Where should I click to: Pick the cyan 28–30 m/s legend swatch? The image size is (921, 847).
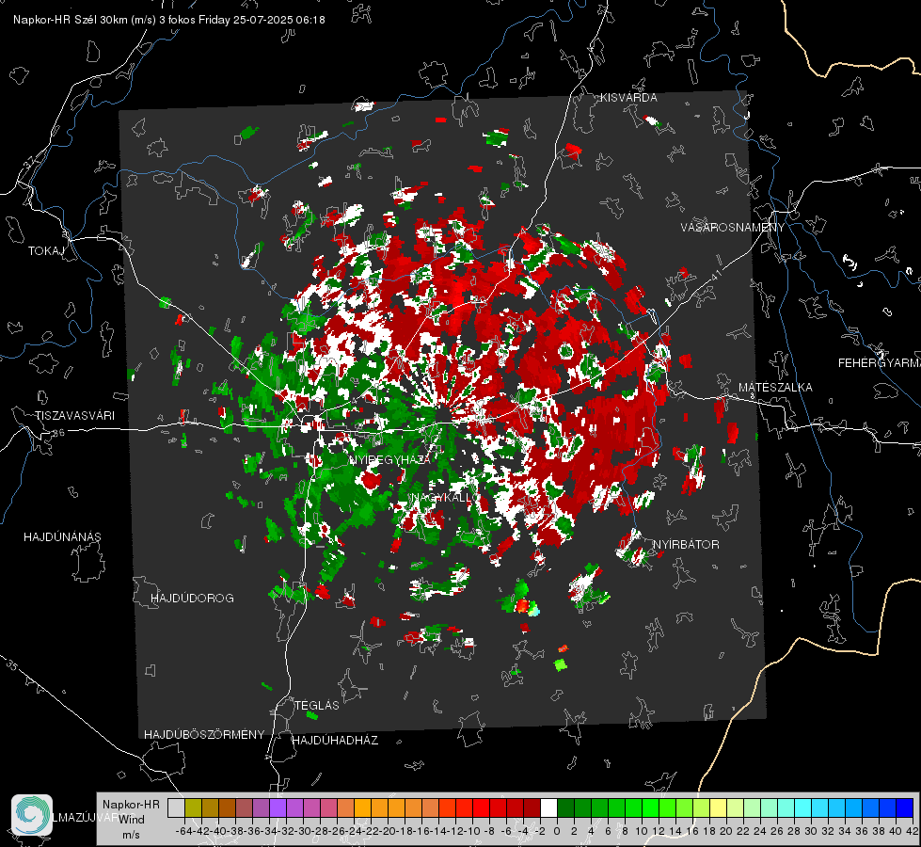803,807
